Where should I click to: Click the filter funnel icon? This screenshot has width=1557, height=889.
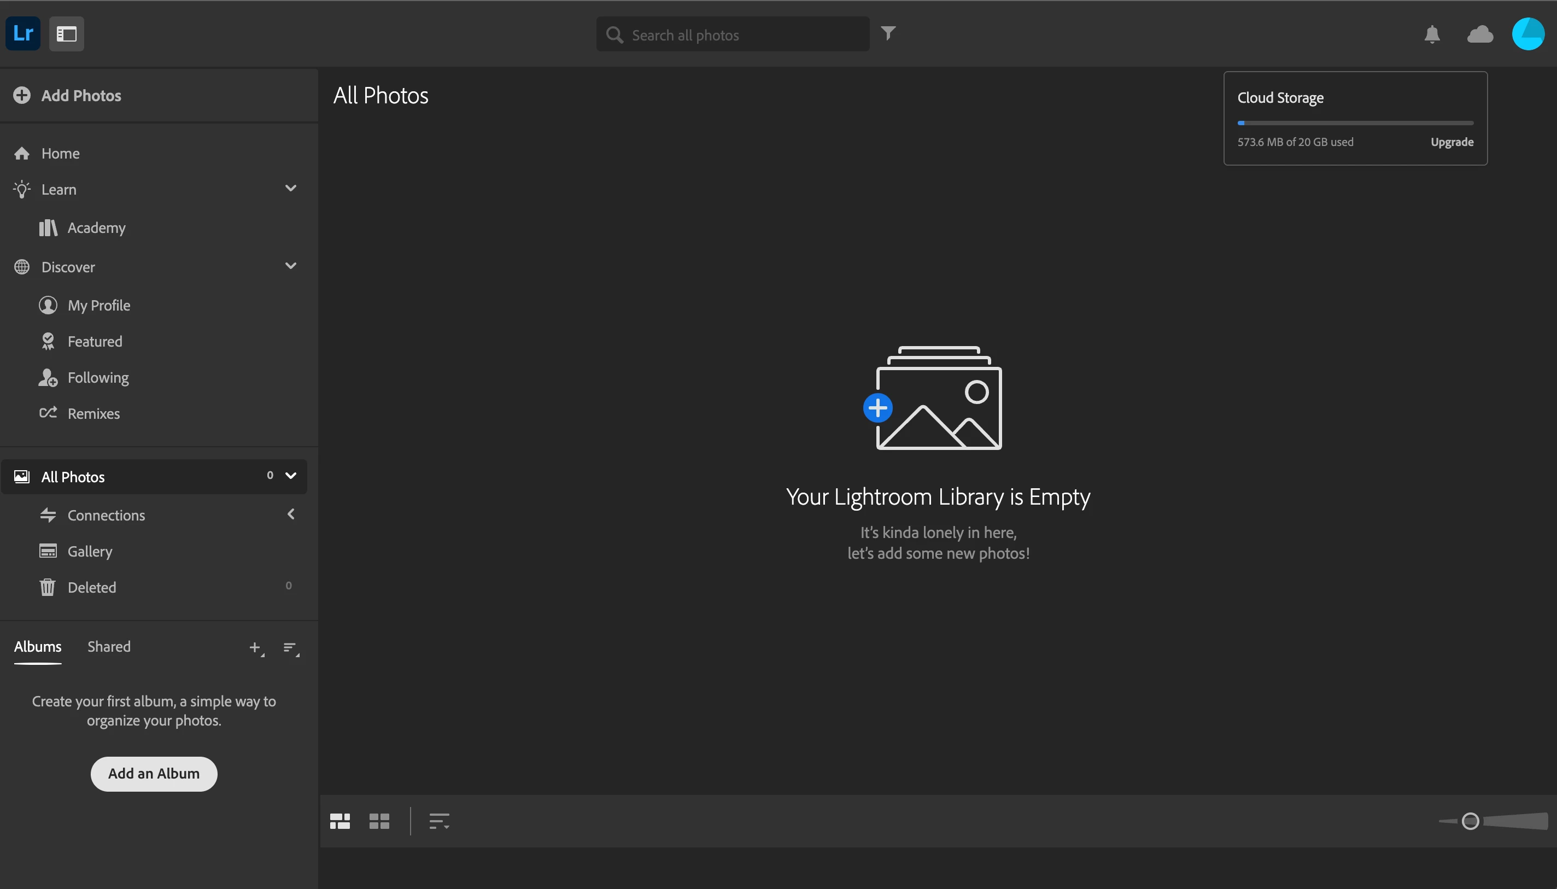point(888,33)
